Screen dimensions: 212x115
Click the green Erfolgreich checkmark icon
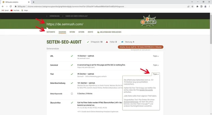tap(88, 42)
